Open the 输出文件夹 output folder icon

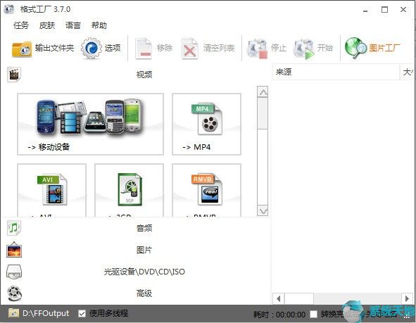(22, 49)
